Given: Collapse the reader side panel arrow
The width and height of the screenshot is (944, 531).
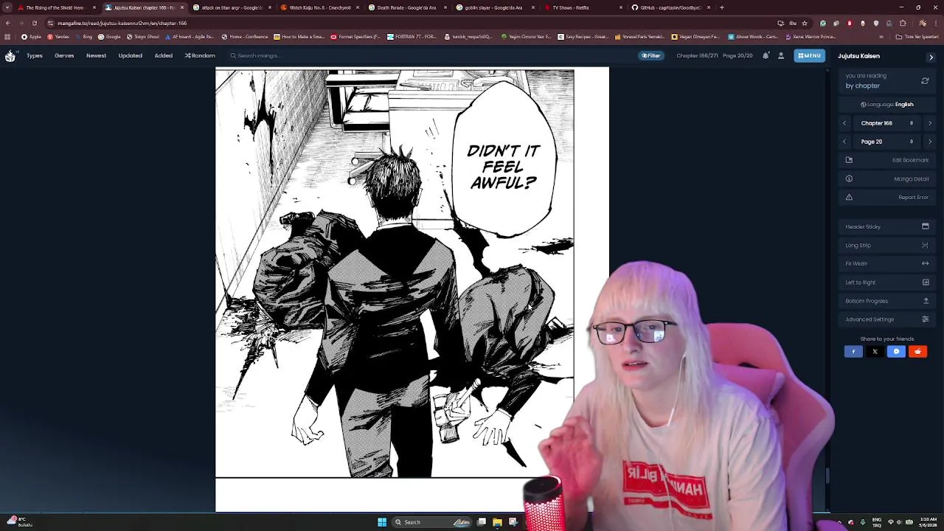Looking at the screenshot, I should click(x=931, y=57).
